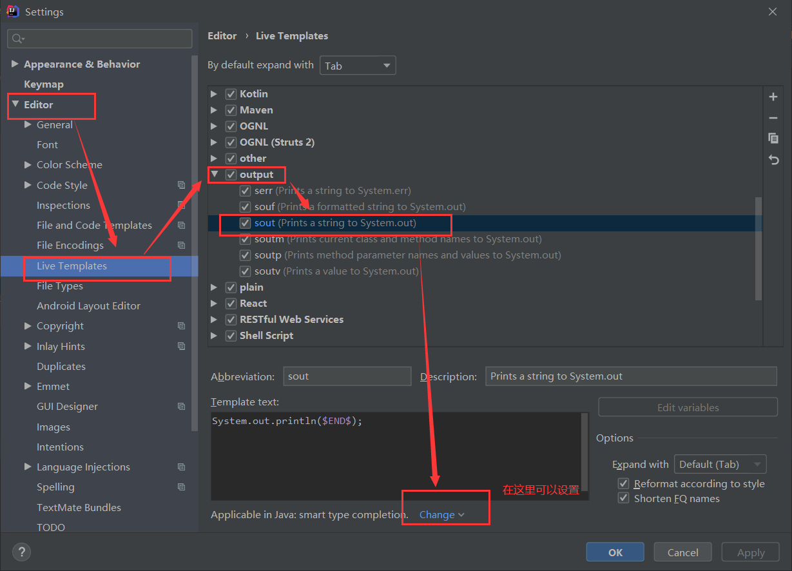
Task: Click the template list vertical scrollbar
Action: 758,248
